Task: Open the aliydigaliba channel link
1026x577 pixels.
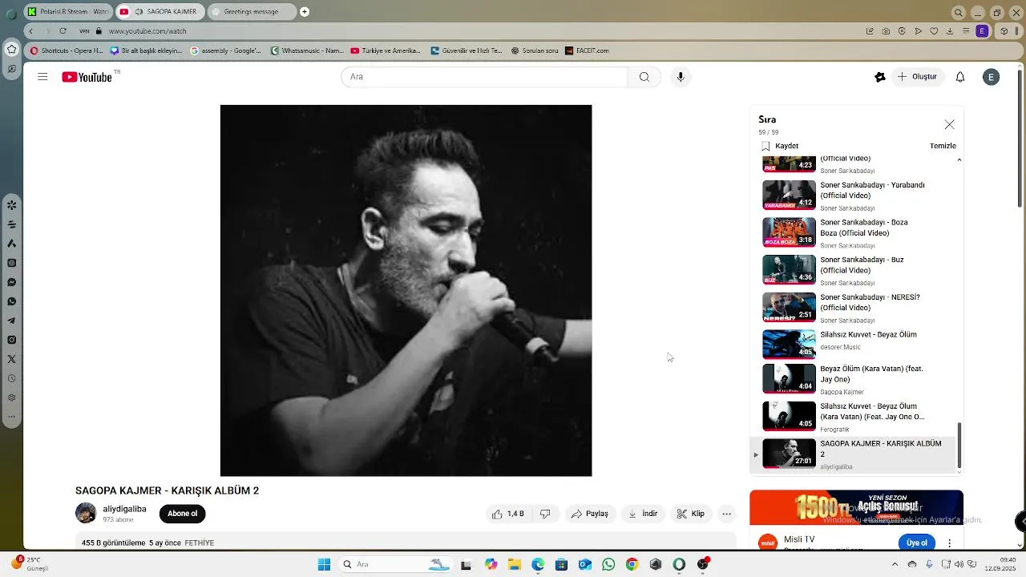Action: point(124,509)
